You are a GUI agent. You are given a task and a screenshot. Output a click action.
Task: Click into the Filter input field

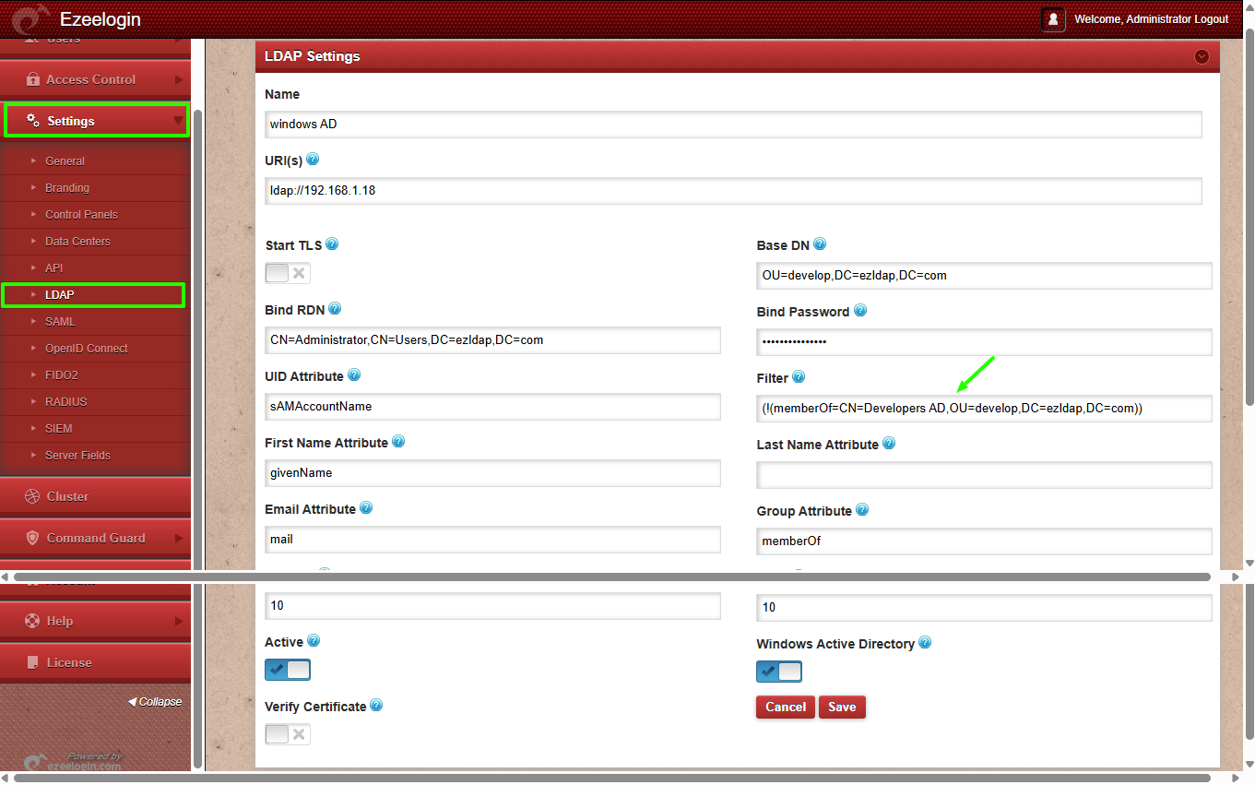click(983, 409)
